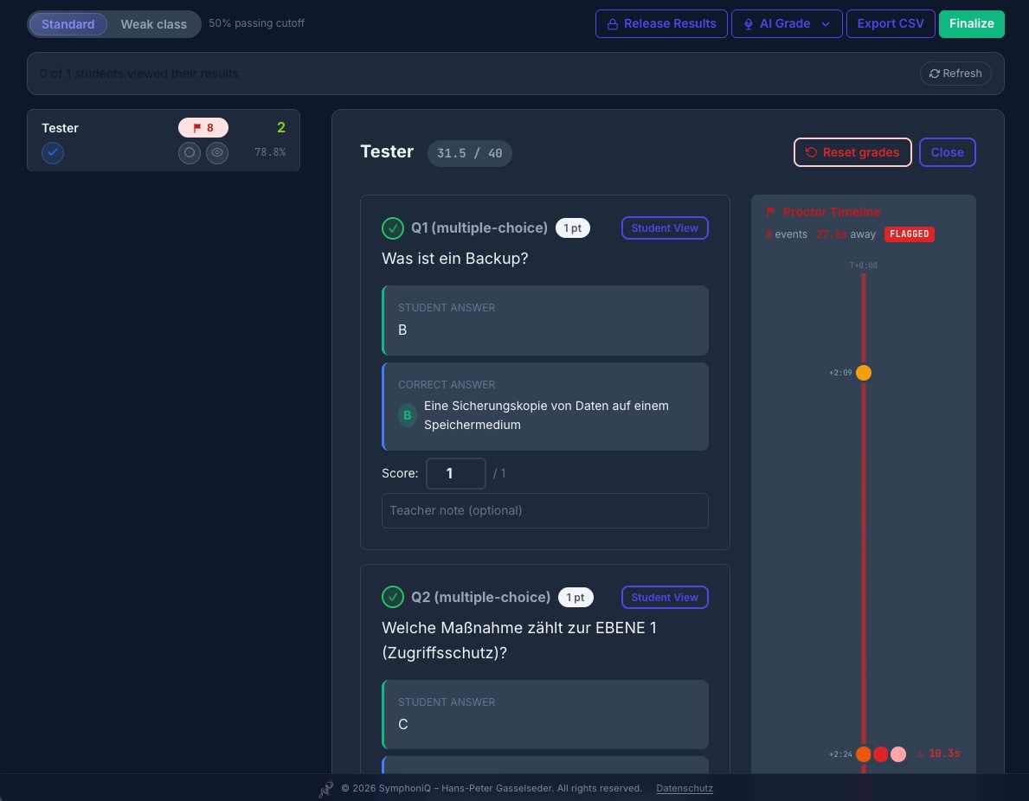Click the B letter badge in correct answer

(408, 415)
